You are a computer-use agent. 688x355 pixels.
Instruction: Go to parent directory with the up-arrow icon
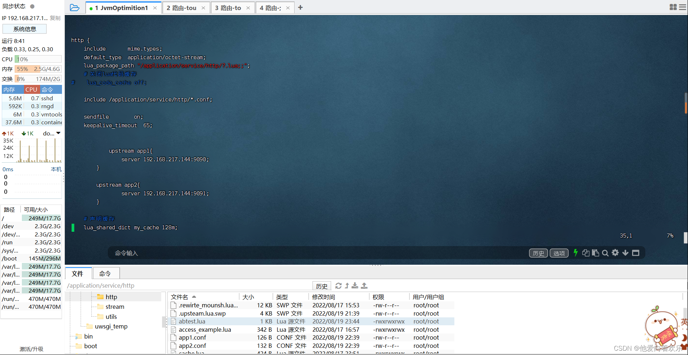[x=347, y=286]
